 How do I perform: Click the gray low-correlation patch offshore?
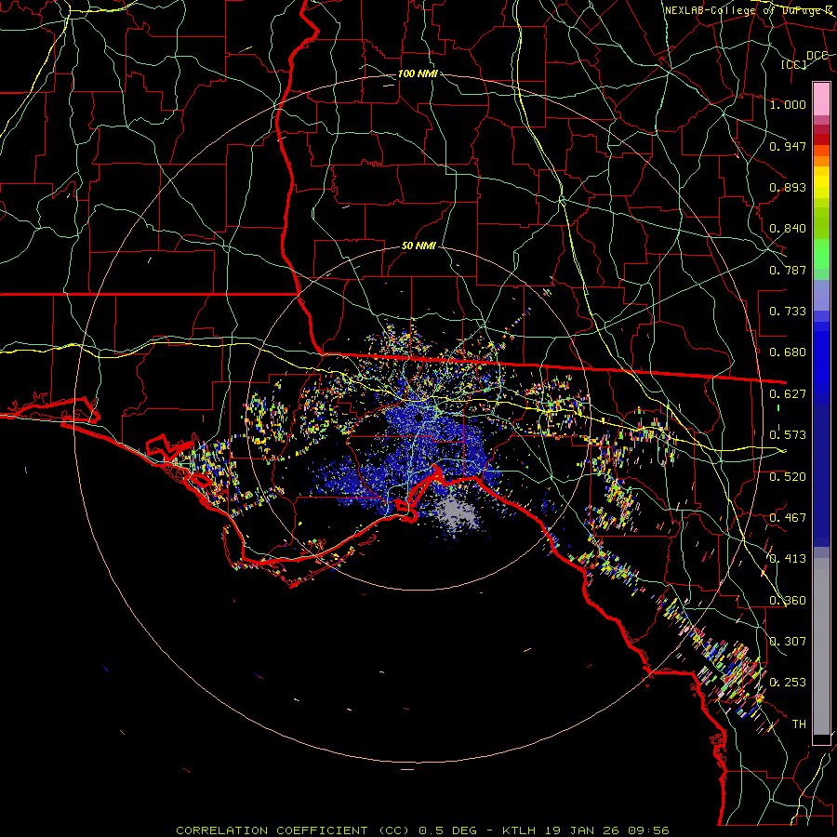click(x=455, y=512)
